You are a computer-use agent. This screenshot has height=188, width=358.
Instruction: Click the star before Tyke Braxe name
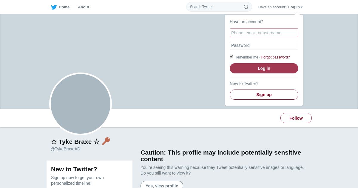click(x=54, y=142)
